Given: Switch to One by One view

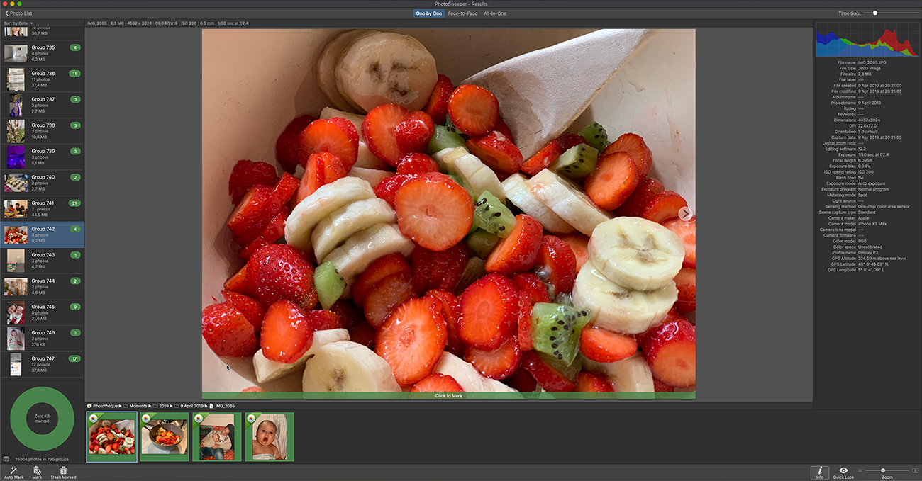Looking at the screenshot, I should (x=428, y=13).
